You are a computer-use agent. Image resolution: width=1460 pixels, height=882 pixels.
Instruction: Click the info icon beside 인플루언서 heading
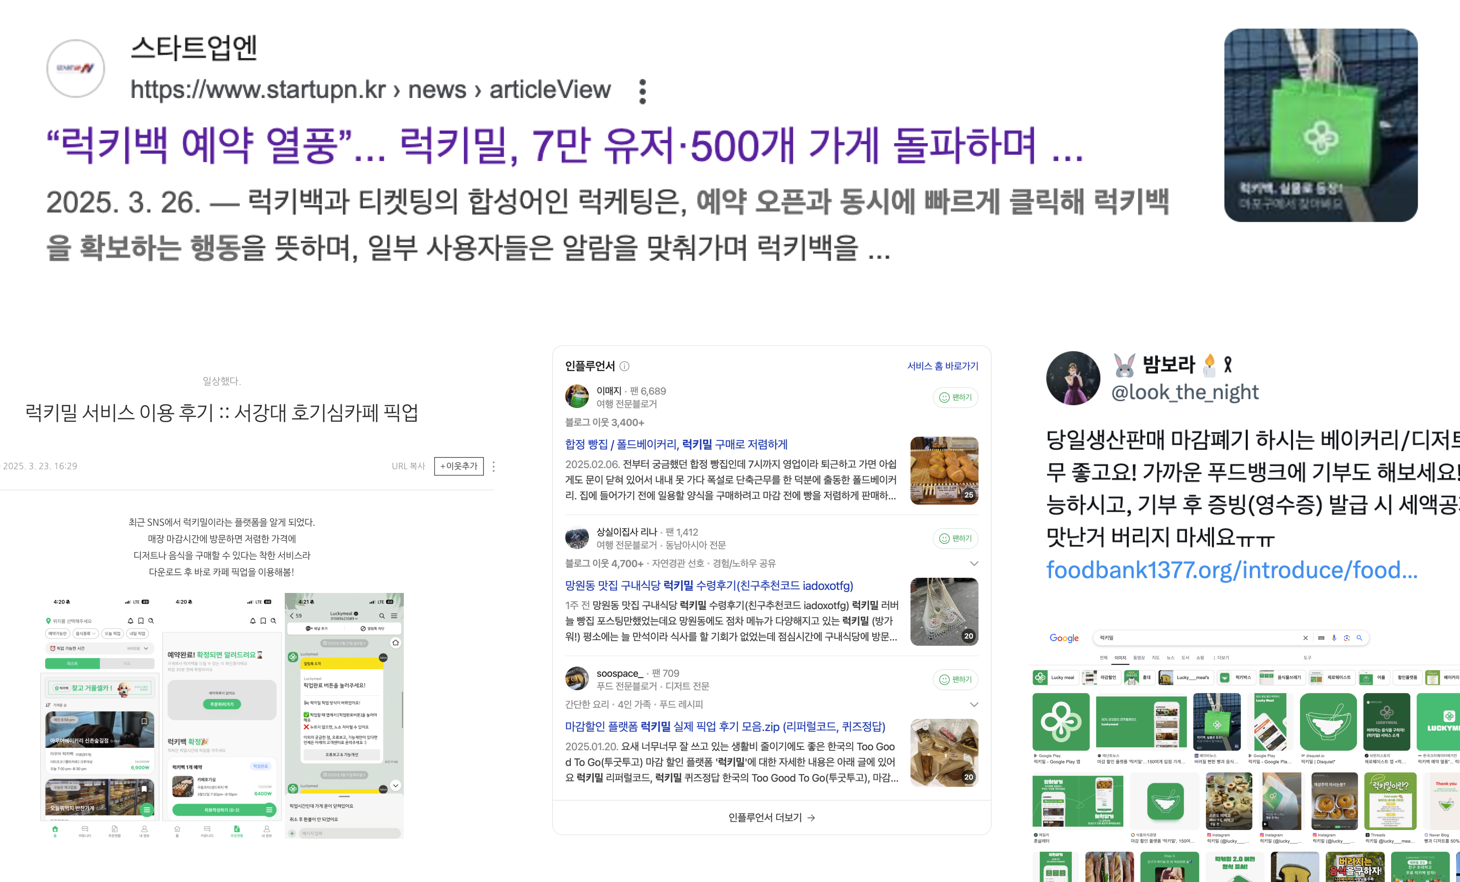(x=625, y=366)
